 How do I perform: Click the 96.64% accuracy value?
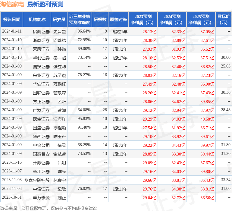[84, 31]
